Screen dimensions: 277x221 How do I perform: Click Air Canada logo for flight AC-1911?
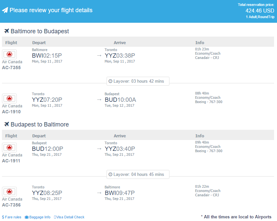point(9,148)
